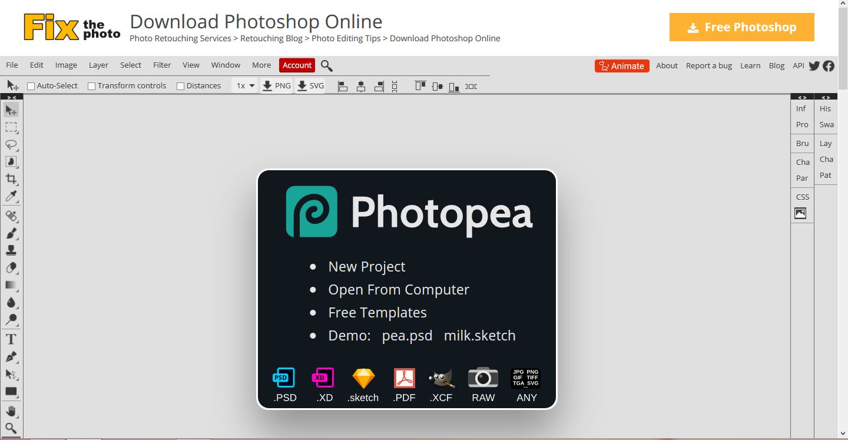This screenshot has width=848, height=440.
Task: Click the image panel icon below CSS
Action: click(x=800, y=214)
